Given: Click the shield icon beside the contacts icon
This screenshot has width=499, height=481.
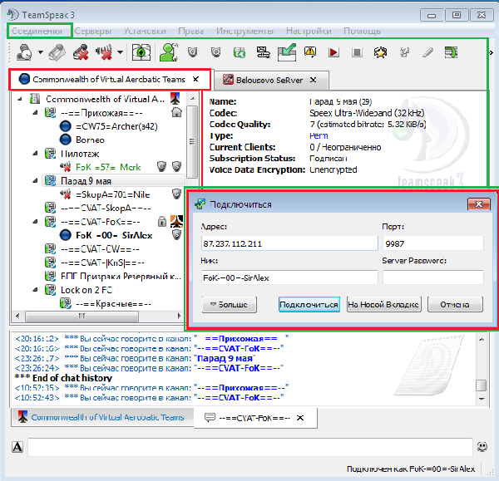Looking at the screenshot, I should pyautogui.click(x=192, y=52).
